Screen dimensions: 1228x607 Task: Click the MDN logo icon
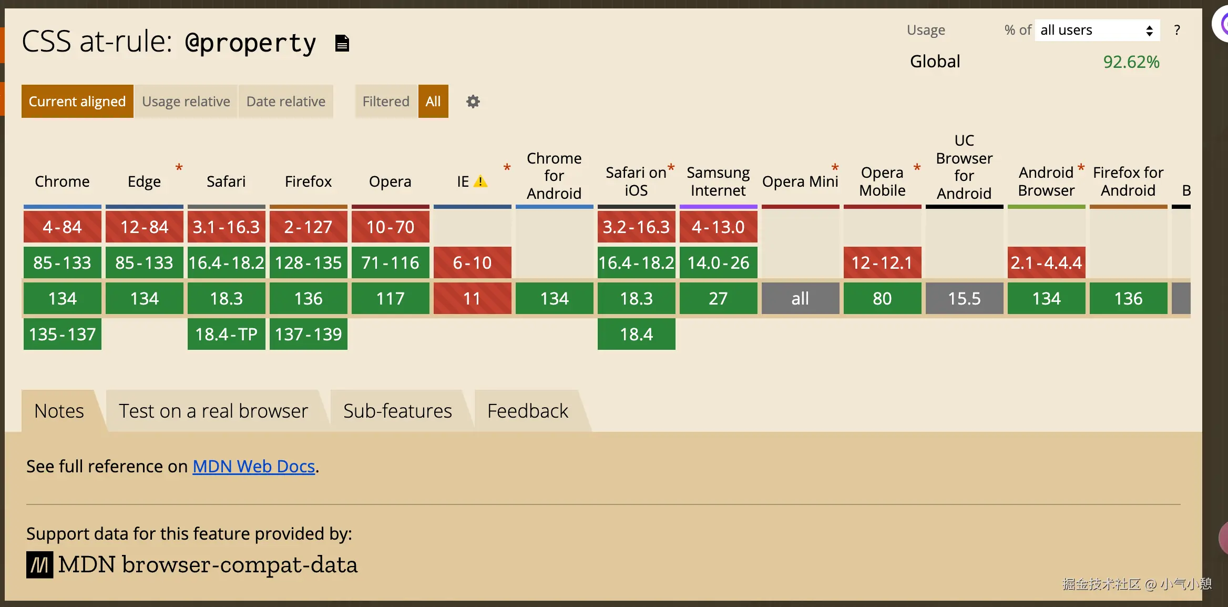pyautogui.click(x=39, y=565)
